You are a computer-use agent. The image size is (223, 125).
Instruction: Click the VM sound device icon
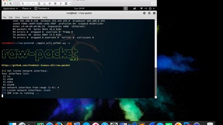(x=50, y=3)
